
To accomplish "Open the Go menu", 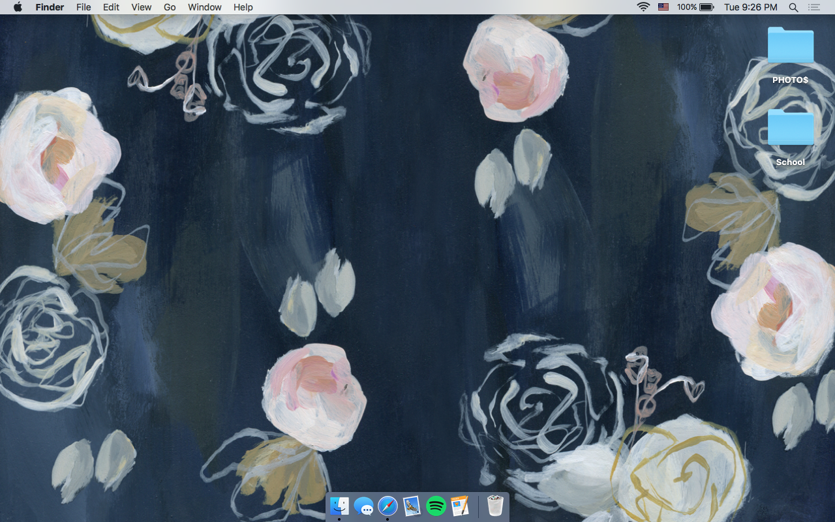I will click(x=169, y=7).
